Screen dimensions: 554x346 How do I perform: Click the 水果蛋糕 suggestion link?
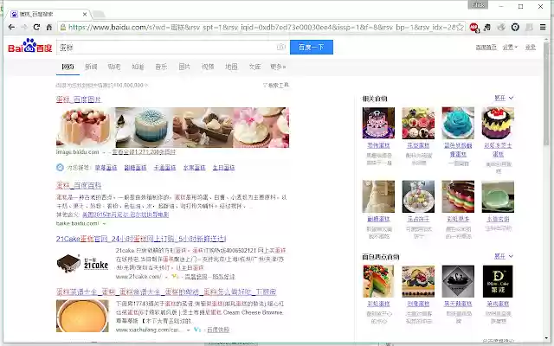(194, 168)
